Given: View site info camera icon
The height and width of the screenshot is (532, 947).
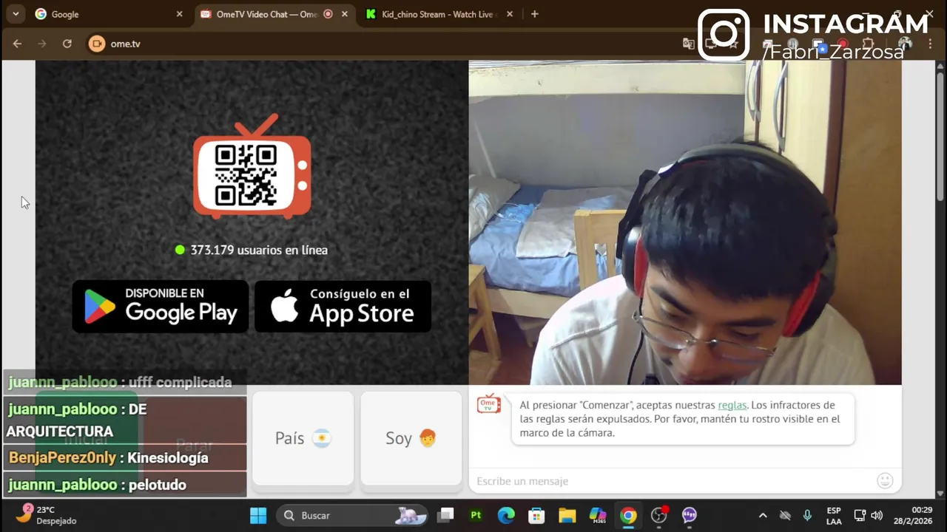Looking at the screenshot, I should (x=97, y=44).
